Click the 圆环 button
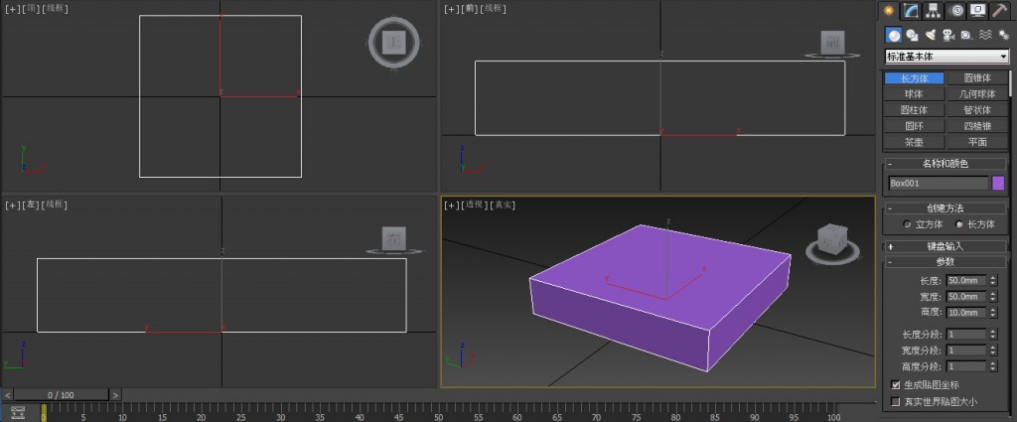The height and width of the screenshot is (422, 1017). (915, 126)
